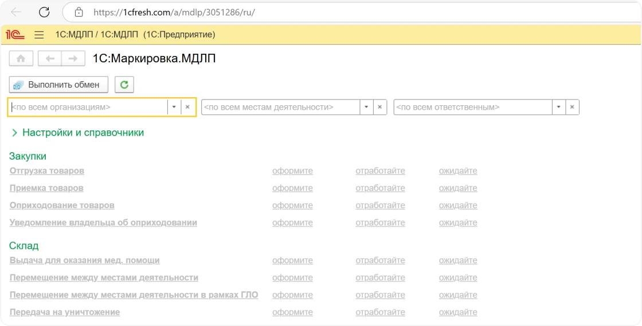
Task: Click ожидайте for Выдача для оказания мед. помощи
Action: point(458,260)
